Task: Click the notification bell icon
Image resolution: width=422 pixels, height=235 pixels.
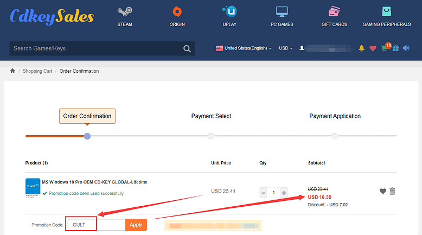Action: [362, 48]
